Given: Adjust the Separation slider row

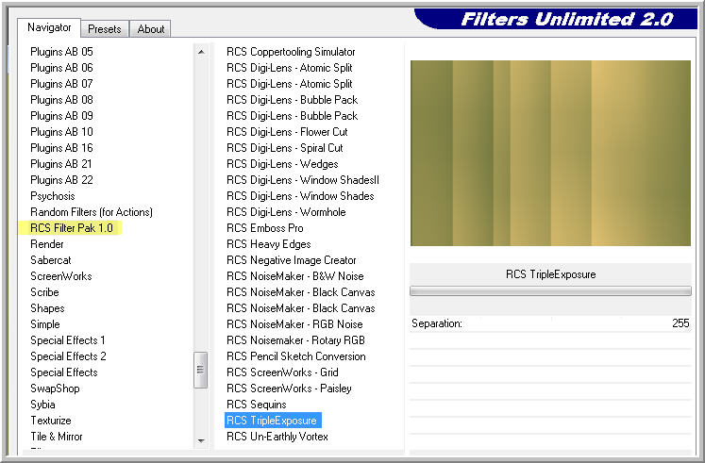Looking at the screenshot, I should [550, 323].
